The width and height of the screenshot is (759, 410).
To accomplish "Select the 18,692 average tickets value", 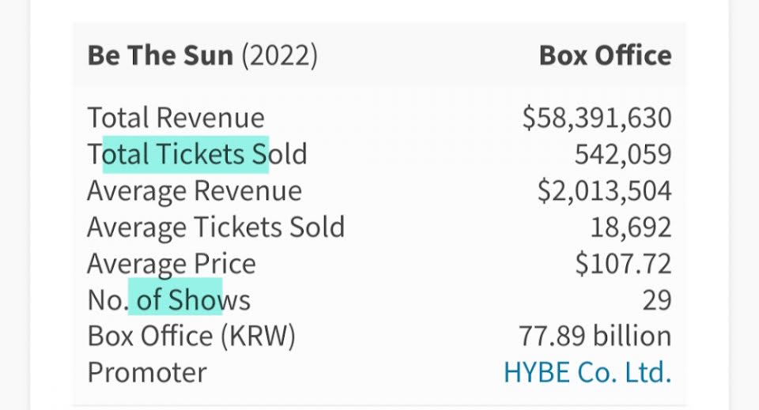I will [x=630, y=228].
